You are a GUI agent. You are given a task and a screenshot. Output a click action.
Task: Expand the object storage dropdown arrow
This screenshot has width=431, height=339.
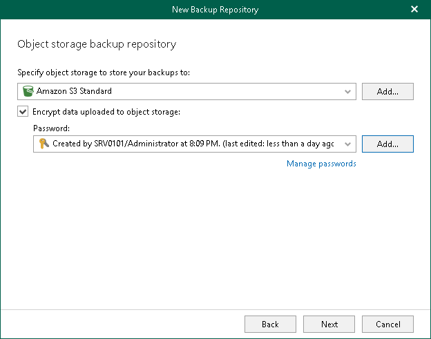(x=347, y=91)
